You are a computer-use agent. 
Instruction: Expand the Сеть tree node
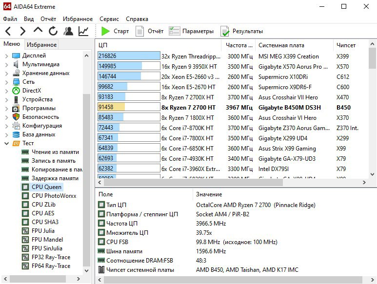6,82
